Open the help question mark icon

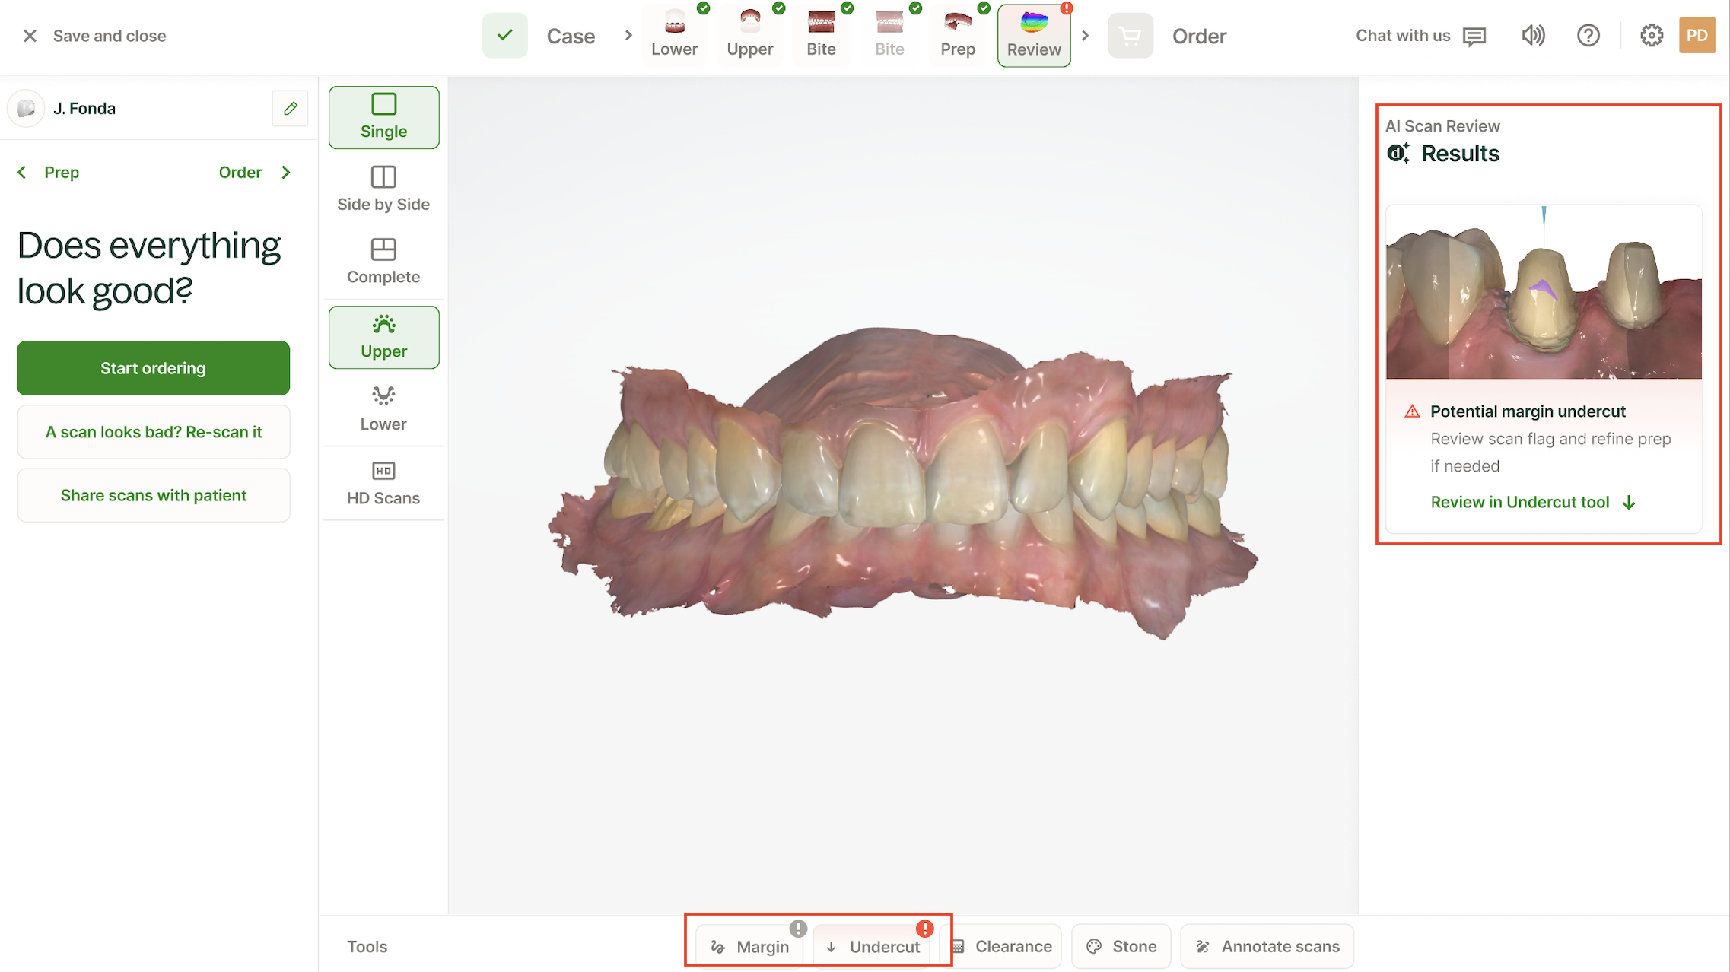[1588, 36]
